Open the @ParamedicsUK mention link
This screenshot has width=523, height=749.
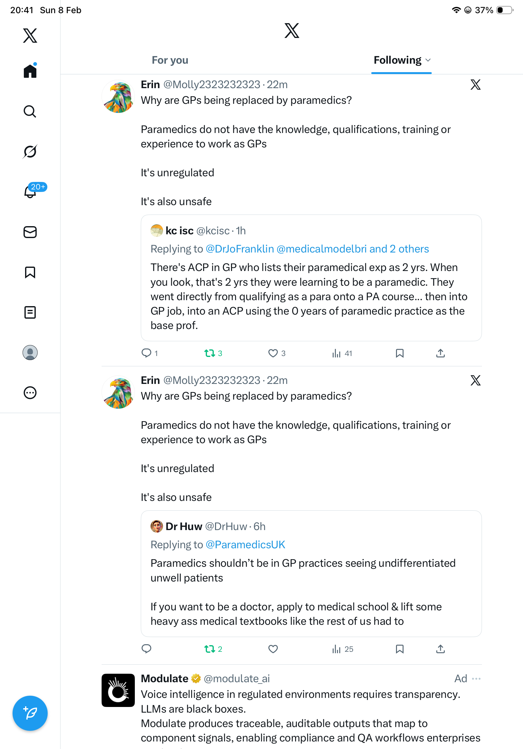245,544
